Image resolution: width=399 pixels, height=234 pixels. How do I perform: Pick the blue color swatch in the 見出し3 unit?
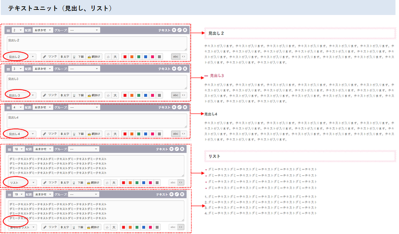(x=145, y=95)
